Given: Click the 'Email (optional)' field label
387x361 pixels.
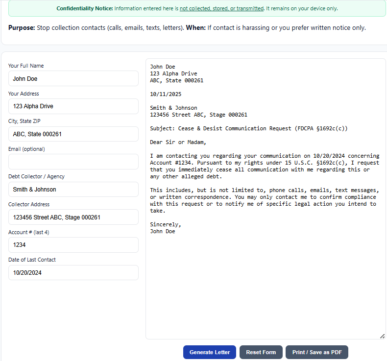Looking at the screenshot, I should [26, 149].
